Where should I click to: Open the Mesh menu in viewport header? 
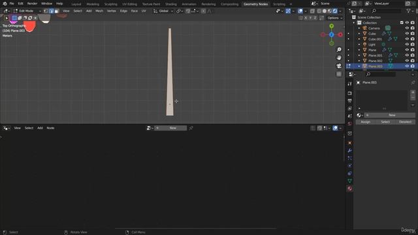coord(99,11)
